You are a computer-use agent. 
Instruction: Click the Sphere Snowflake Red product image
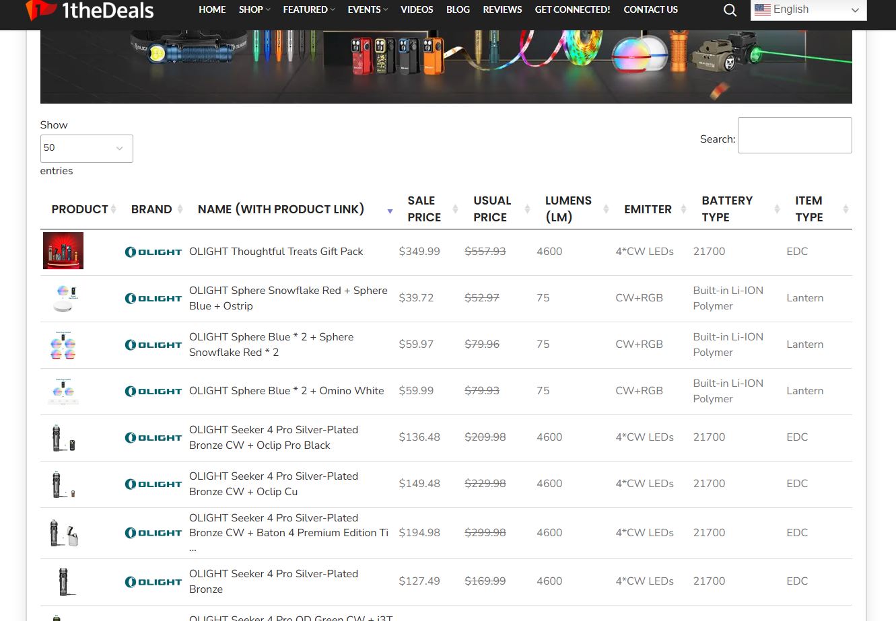pyautogui.click(x=63, y=298)
